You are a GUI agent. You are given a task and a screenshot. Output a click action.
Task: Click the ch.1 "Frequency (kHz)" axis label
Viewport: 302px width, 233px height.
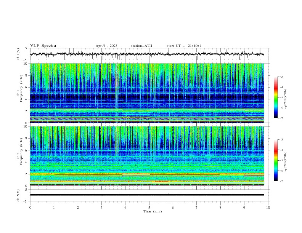[x=21, y=89]
